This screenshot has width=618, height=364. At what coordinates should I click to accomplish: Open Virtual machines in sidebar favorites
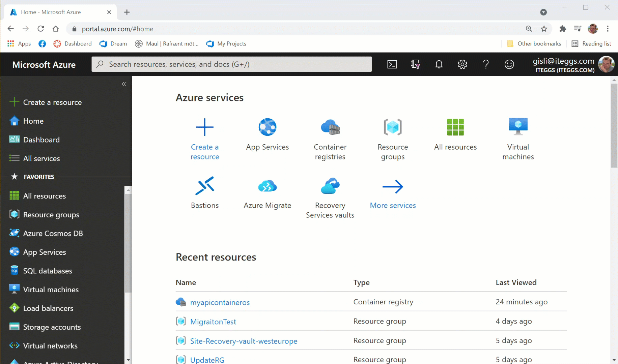coord(44,290)
